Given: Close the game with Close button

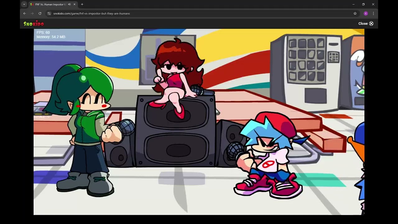Looking at the screenshot, I should [x=366, y=24].
